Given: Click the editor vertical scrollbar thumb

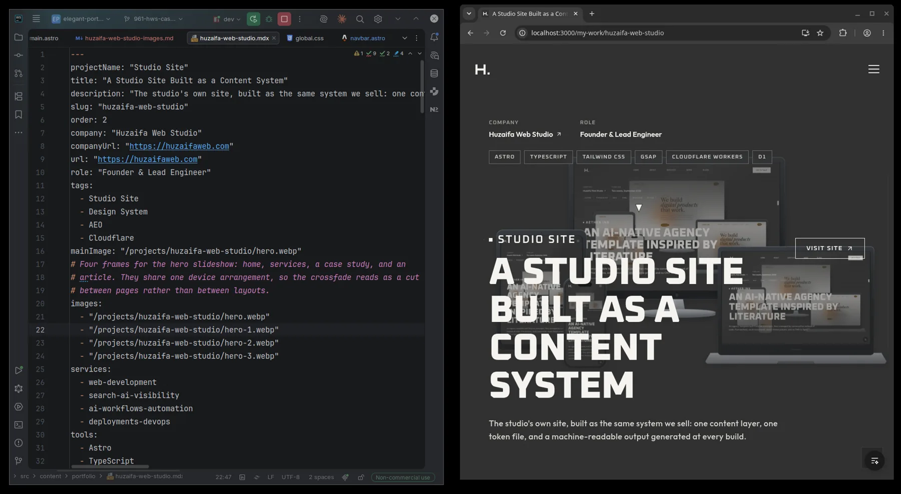Looking at the screenshot, I should click(421, 86).
